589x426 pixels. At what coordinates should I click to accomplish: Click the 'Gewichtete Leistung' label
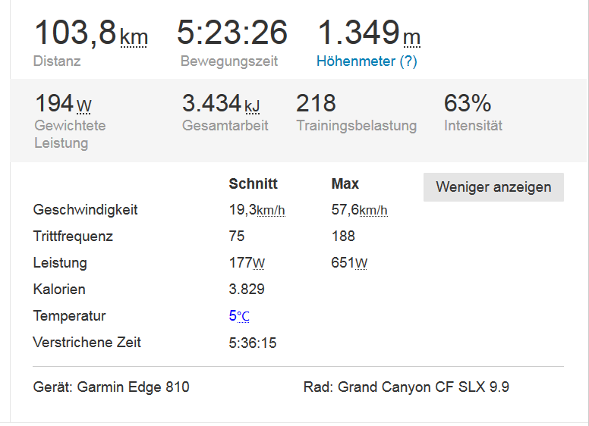[x=70, y=134]
